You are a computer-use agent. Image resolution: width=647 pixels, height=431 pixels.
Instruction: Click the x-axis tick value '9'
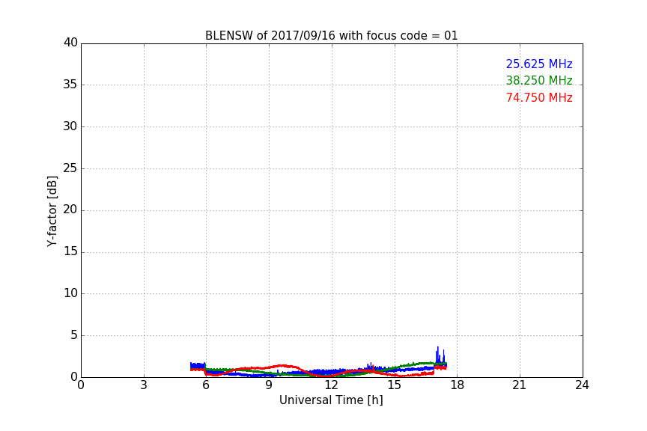tap(269, 385)
